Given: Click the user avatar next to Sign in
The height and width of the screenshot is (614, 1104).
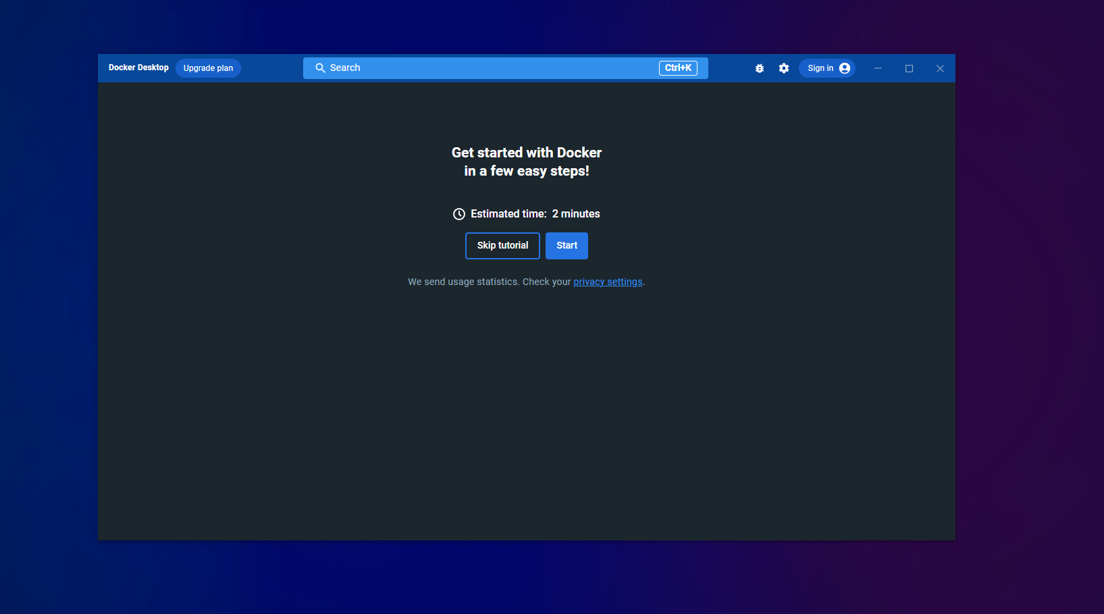Looking at the screenshot, I should coord(843,68).
